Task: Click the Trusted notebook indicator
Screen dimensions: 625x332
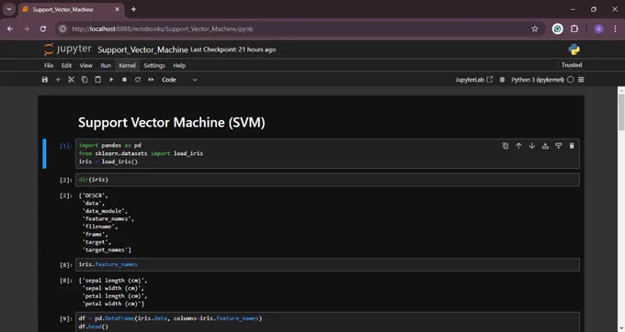Action: (572, 65)
